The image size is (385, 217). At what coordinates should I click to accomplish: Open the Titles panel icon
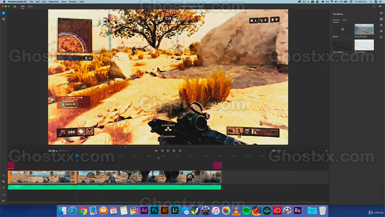click(381, 13)
